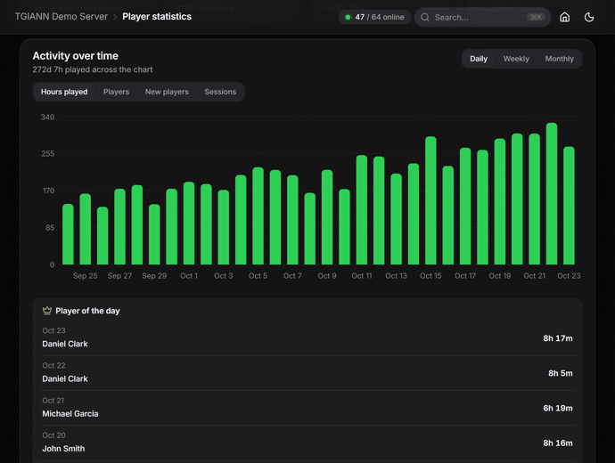Switch chart to Monthly view
Viewport: 615px width, 463px height.
point(560,59)
